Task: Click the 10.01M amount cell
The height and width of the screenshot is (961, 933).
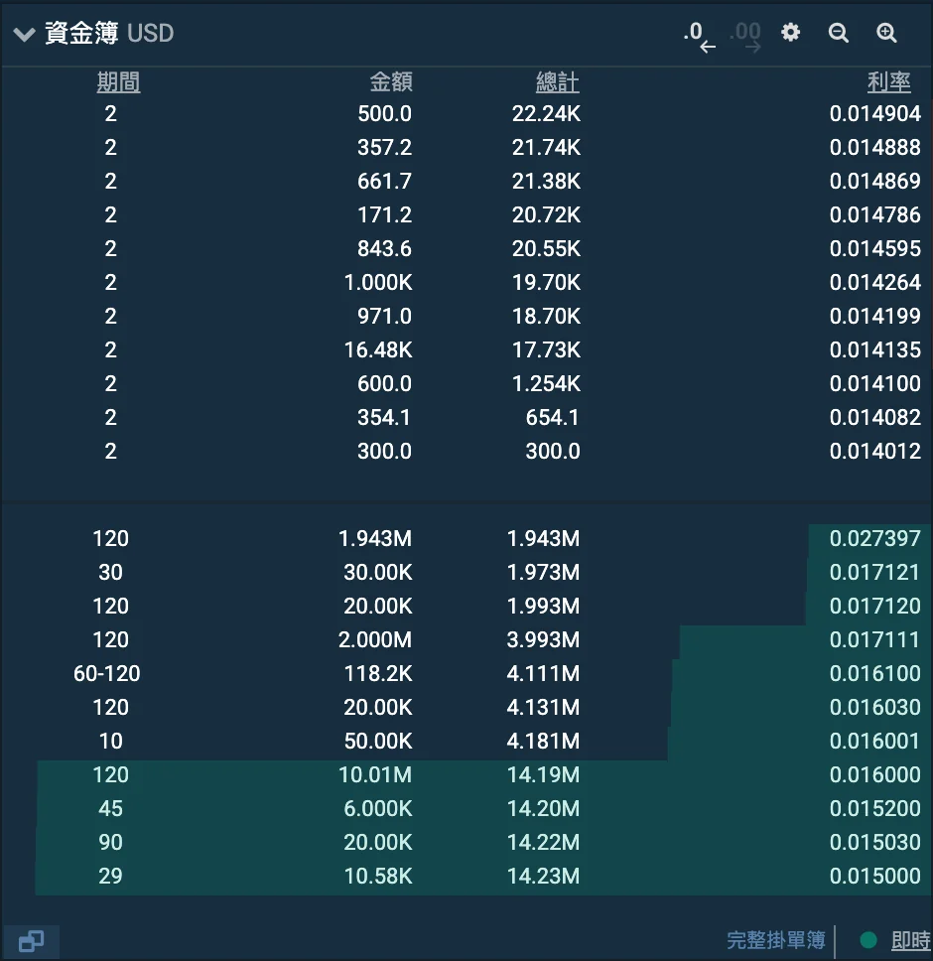Action: pos(375,774)
